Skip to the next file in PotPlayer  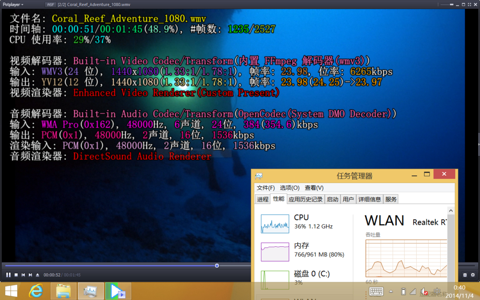pyautogui.click(x=30, y=275)
